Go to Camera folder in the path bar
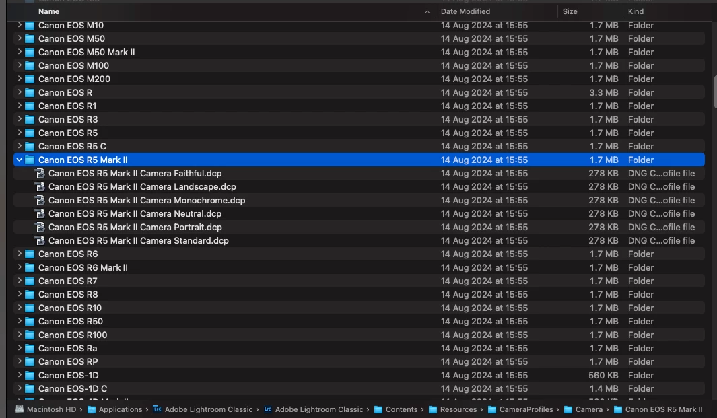717x418 pixels. click(588, 409)
